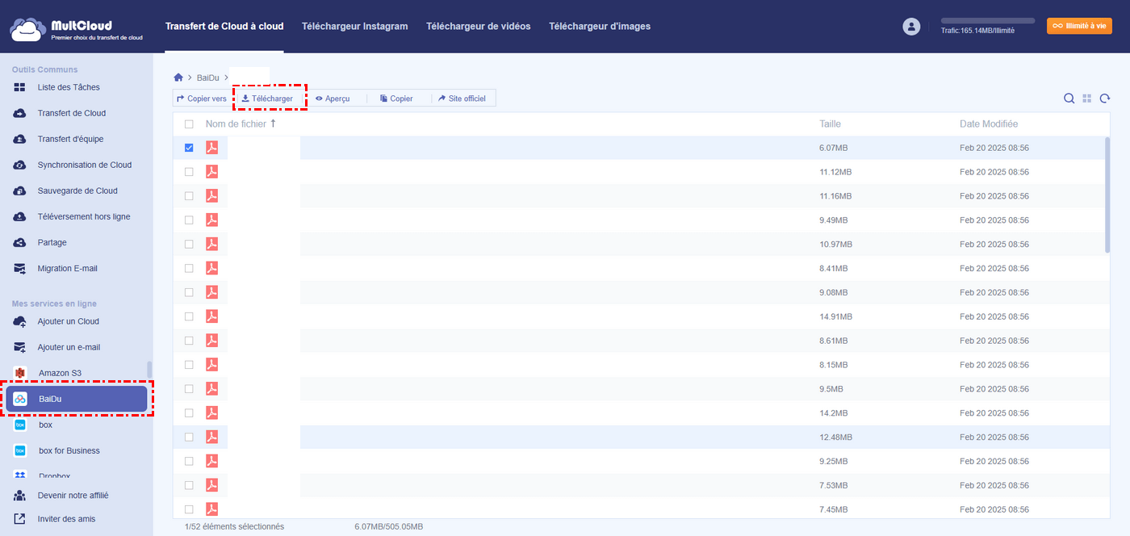Open Téléchargeur Instagram tab

[x=355, y=27]
